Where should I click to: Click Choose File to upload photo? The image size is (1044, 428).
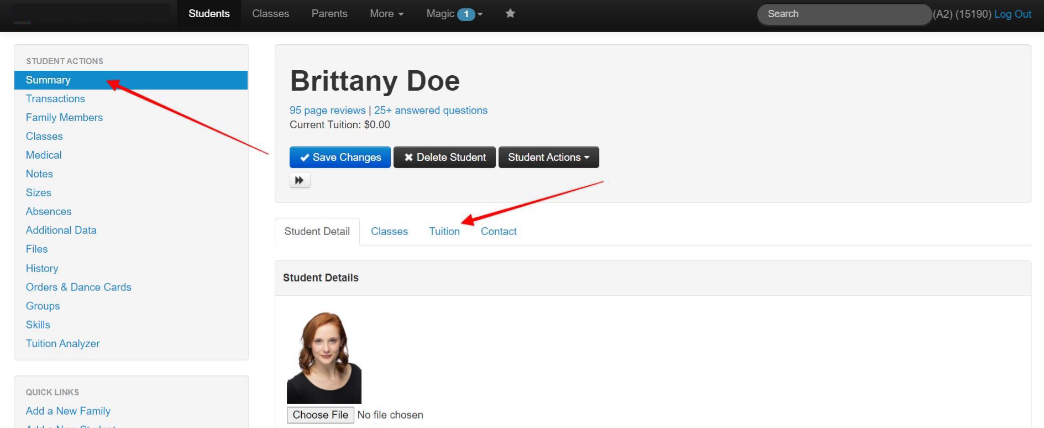click(320, 415)
